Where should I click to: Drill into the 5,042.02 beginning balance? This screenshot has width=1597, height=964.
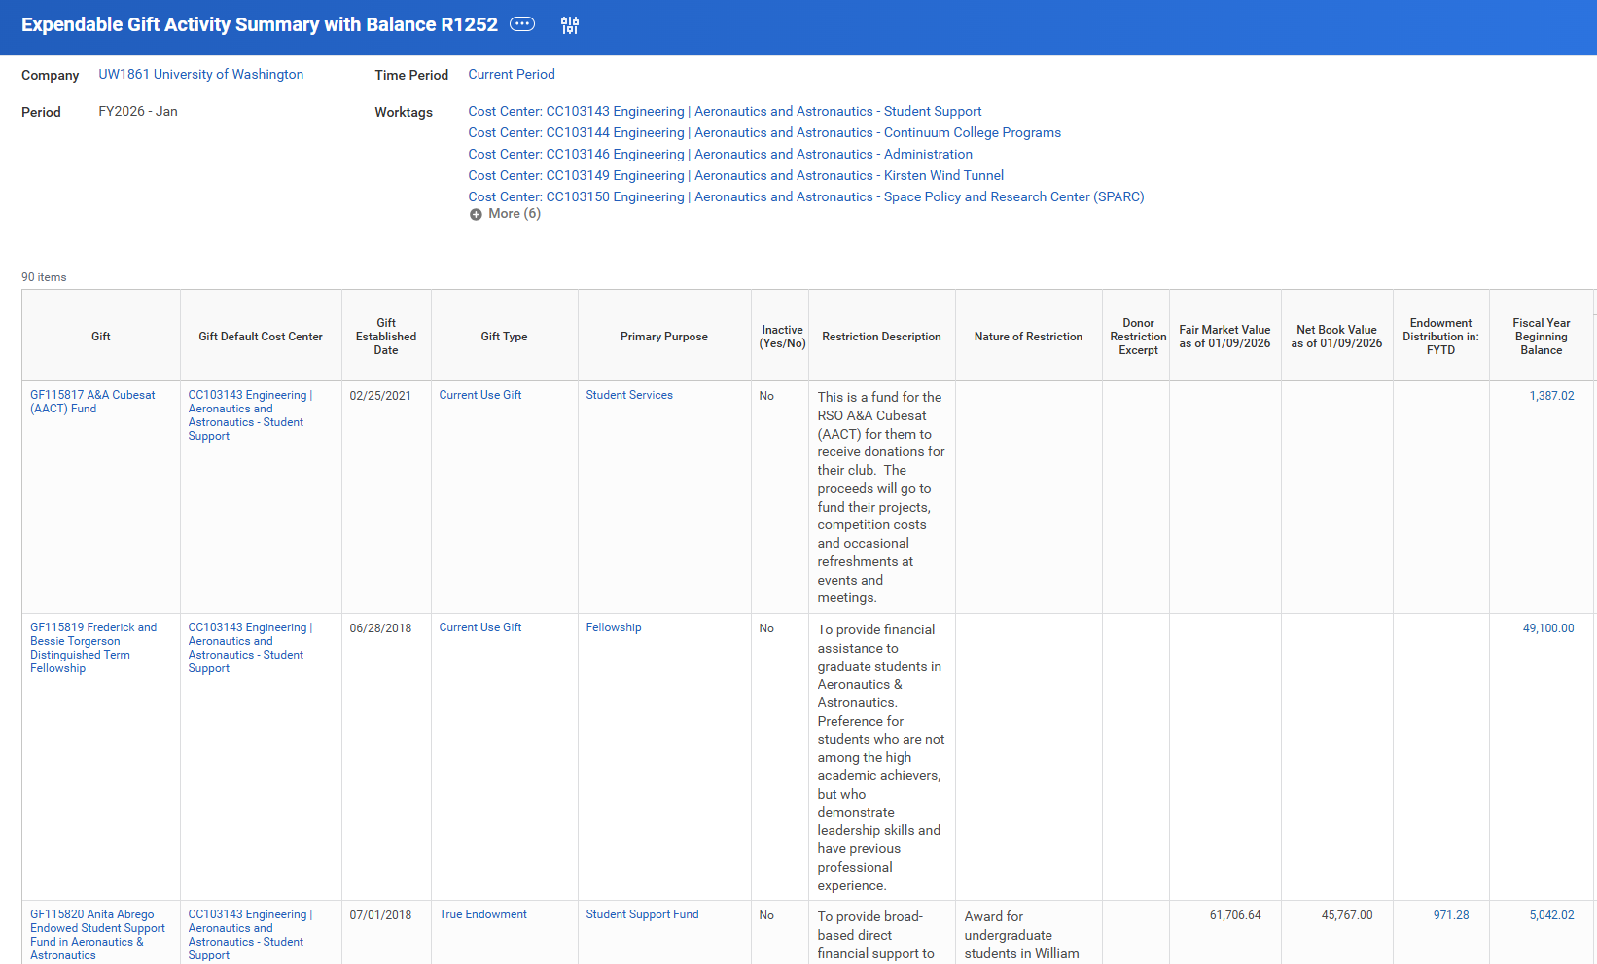tap(1551, 915)
